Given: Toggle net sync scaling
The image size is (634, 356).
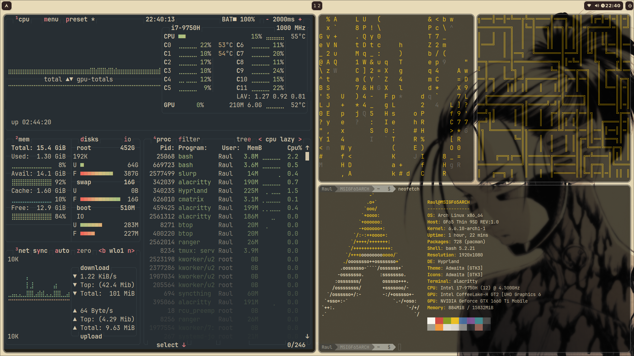Looking at the screenshot, I should point(40,251).
